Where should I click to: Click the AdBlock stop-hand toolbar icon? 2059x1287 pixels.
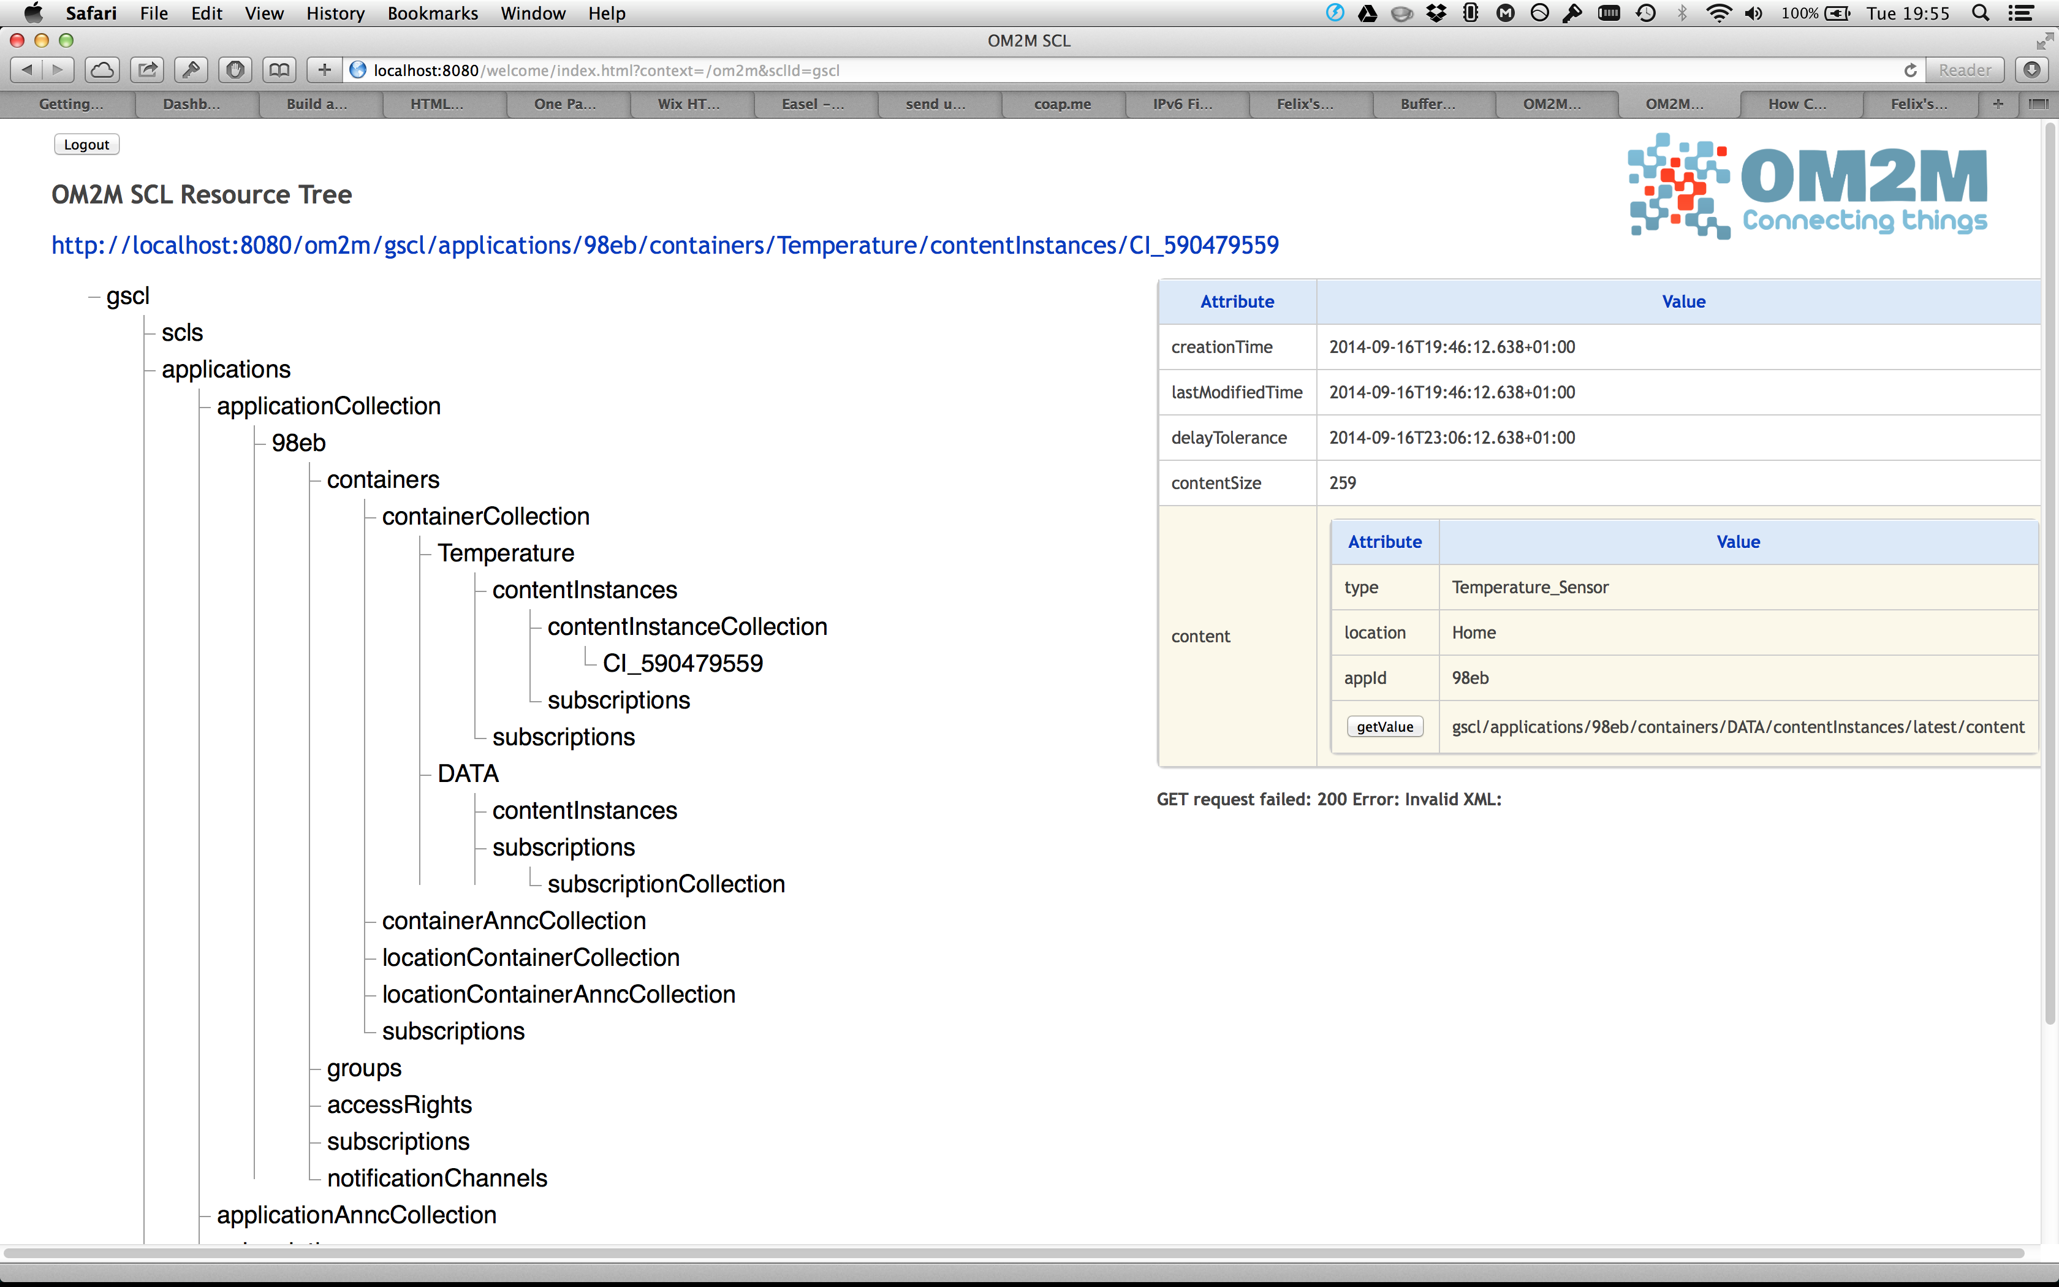point(236,70)
